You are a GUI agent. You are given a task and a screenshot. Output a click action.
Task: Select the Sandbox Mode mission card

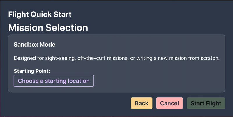[117, 63]
